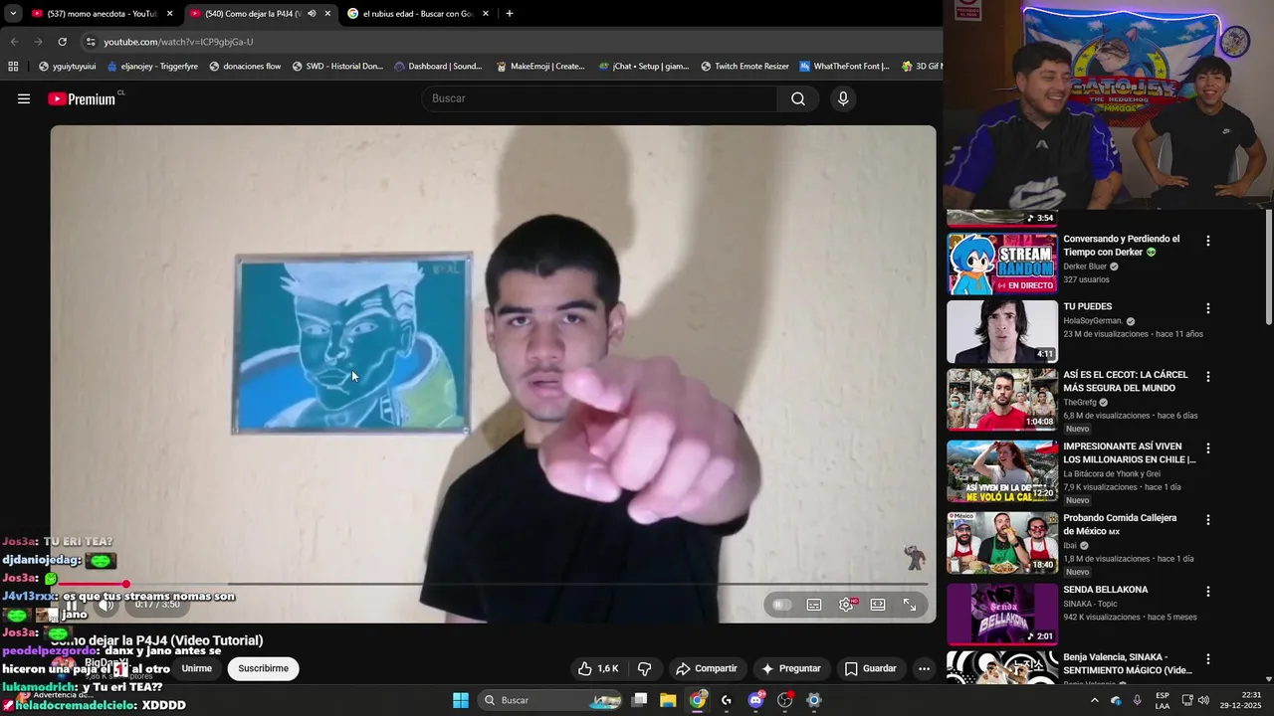This screenshot has height=716, width=1274.
Task: Click the address bar URL youtube.com/watch
Action: pos(178,42)
